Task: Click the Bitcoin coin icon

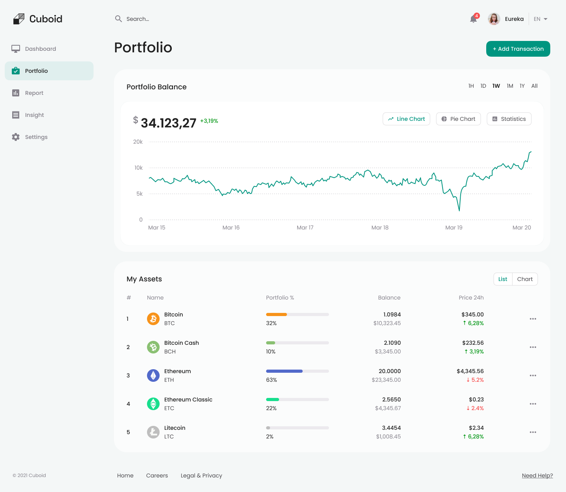Action: (153, 319)
